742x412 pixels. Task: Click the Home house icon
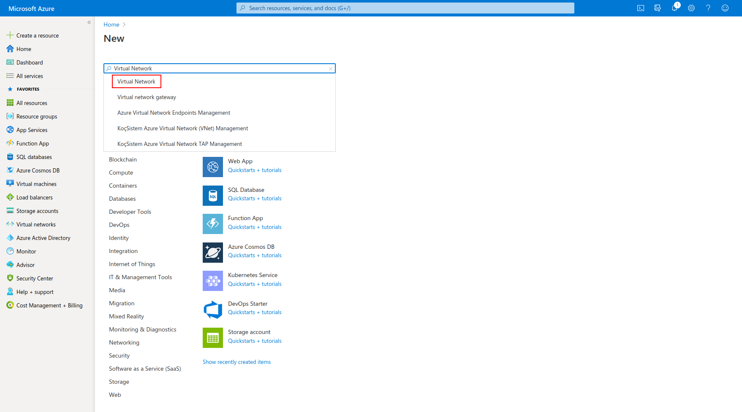coord(10,49)
